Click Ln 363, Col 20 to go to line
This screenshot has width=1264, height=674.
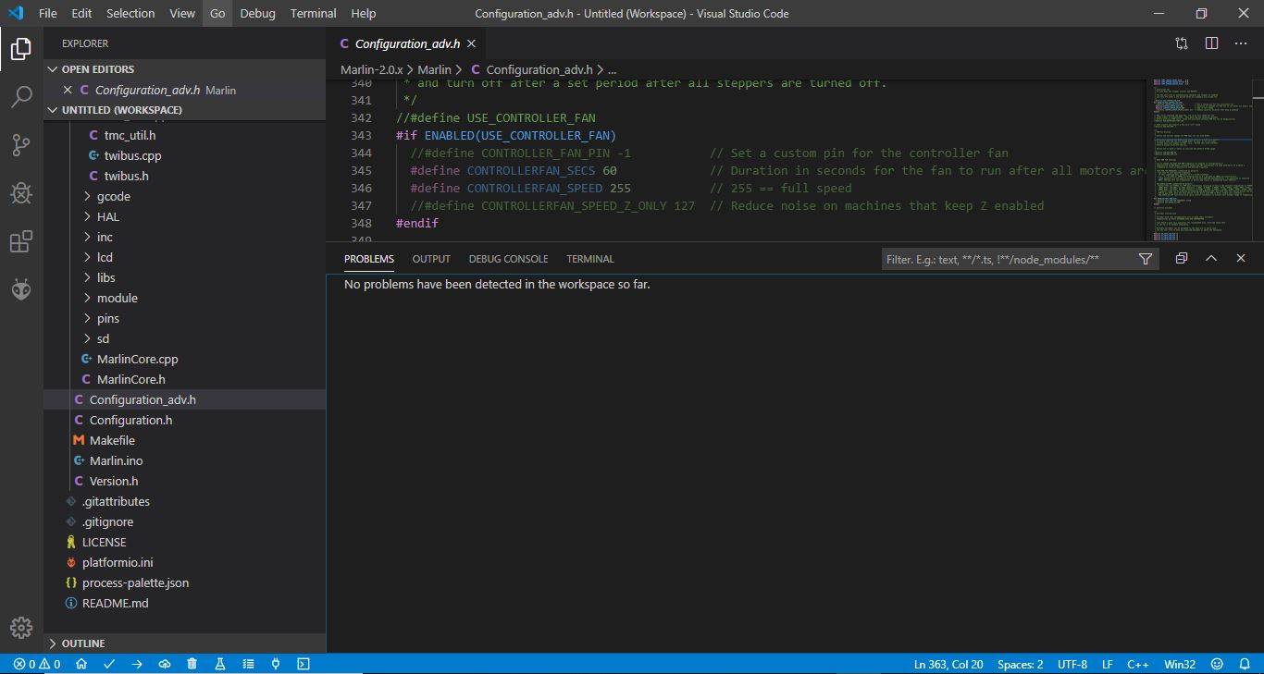click(x=948, y=664)
